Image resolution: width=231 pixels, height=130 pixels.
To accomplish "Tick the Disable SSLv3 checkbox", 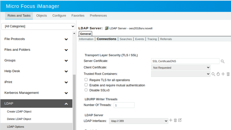I will click(86, 90).
